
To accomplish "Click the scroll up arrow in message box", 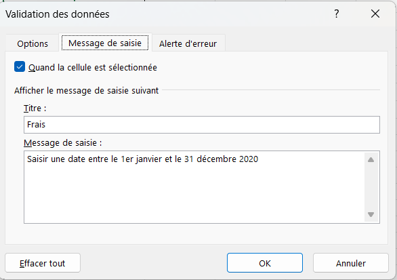I will (371, 159).
